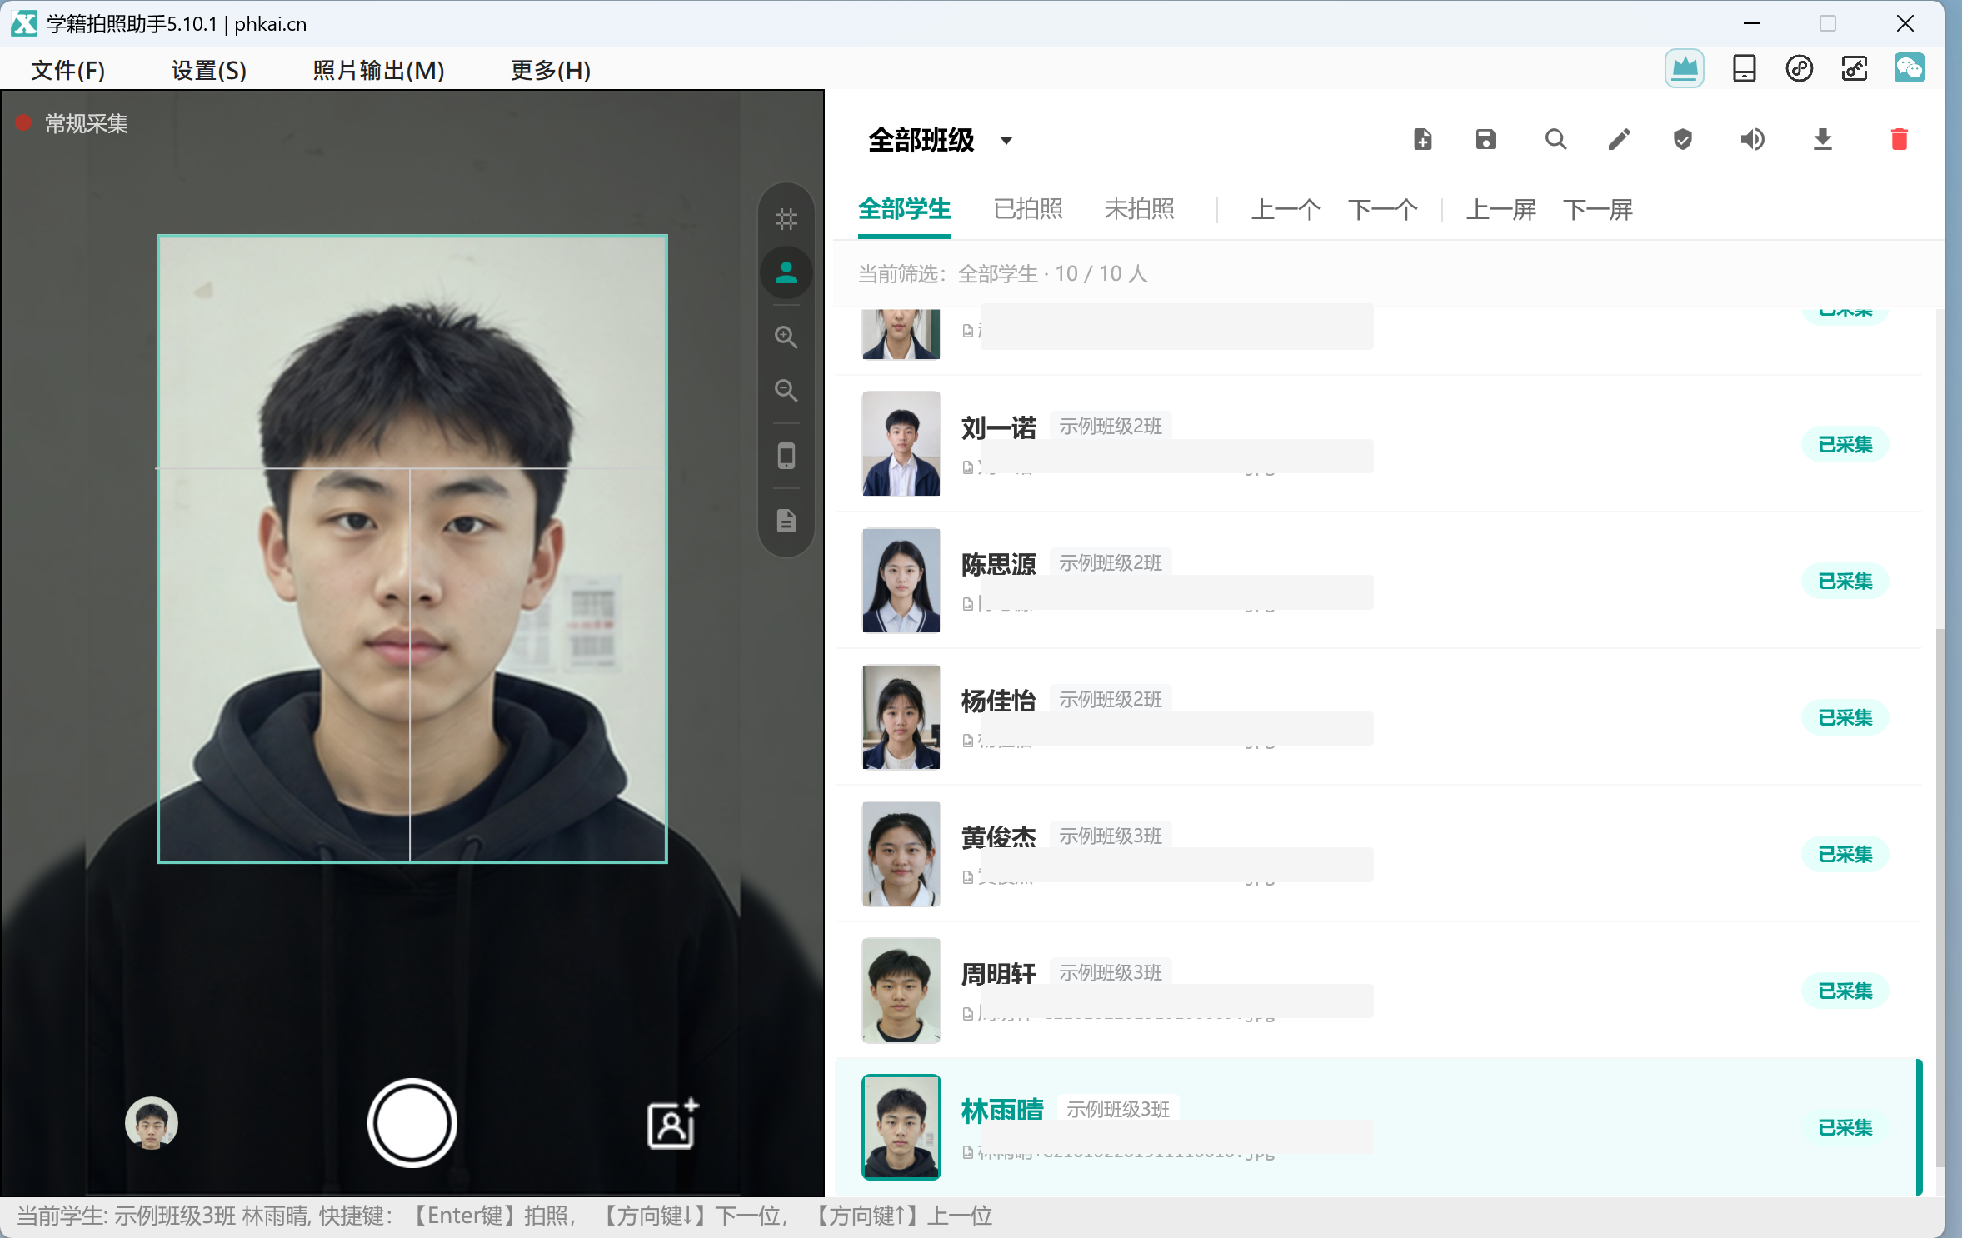Open the tablet device icon in top bar
1962x1238 pixels.
1744,68
